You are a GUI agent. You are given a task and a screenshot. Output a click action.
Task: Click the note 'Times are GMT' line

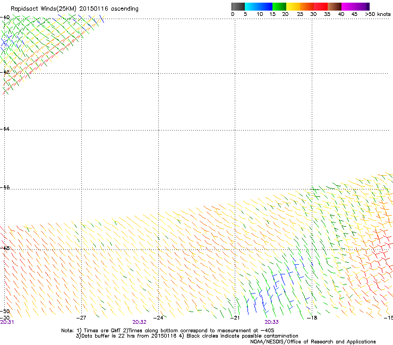[x=168, y=331]
